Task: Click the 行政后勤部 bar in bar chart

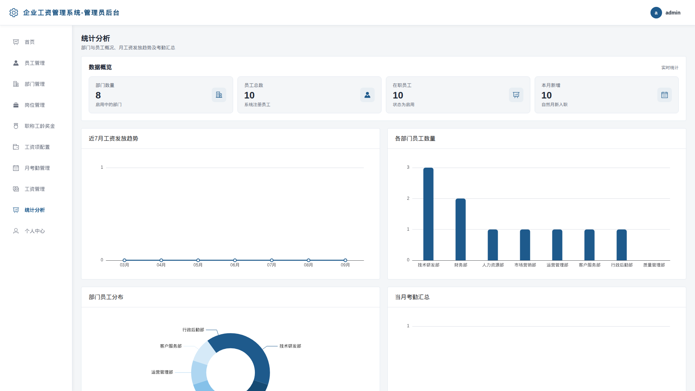Action: tap(622, 245)
